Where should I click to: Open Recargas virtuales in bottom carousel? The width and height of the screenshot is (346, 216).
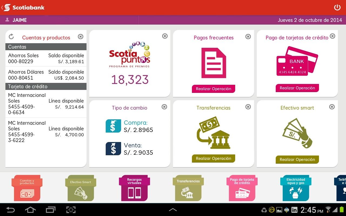tap(134, 188)
